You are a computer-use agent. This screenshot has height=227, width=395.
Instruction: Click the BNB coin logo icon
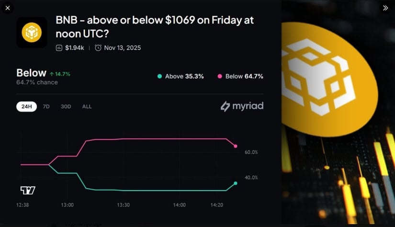[32, 33]
